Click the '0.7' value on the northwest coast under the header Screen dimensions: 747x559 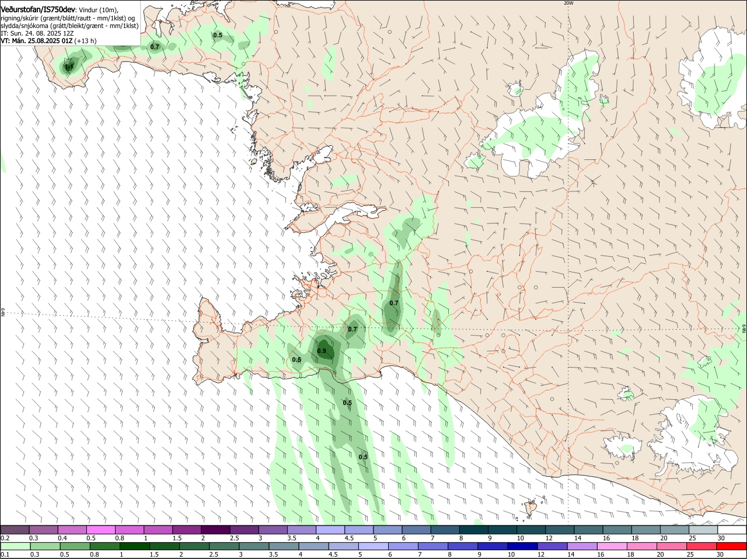click(155, 47)
